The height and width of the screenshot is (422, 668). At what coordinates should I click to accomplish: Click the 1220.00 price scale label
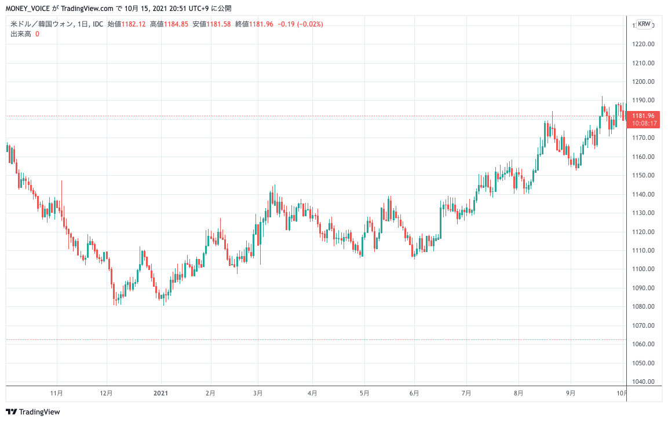pos(643,44)
